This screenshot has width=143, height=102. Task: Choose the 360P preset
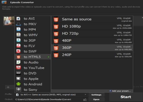coord(92,48)
